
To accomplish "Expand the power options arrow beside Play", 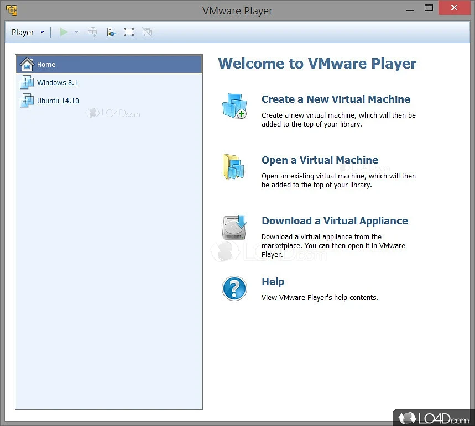I will pos(76,32).
